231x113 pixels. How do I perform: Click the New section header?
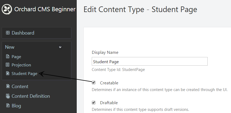pos(10,47)
